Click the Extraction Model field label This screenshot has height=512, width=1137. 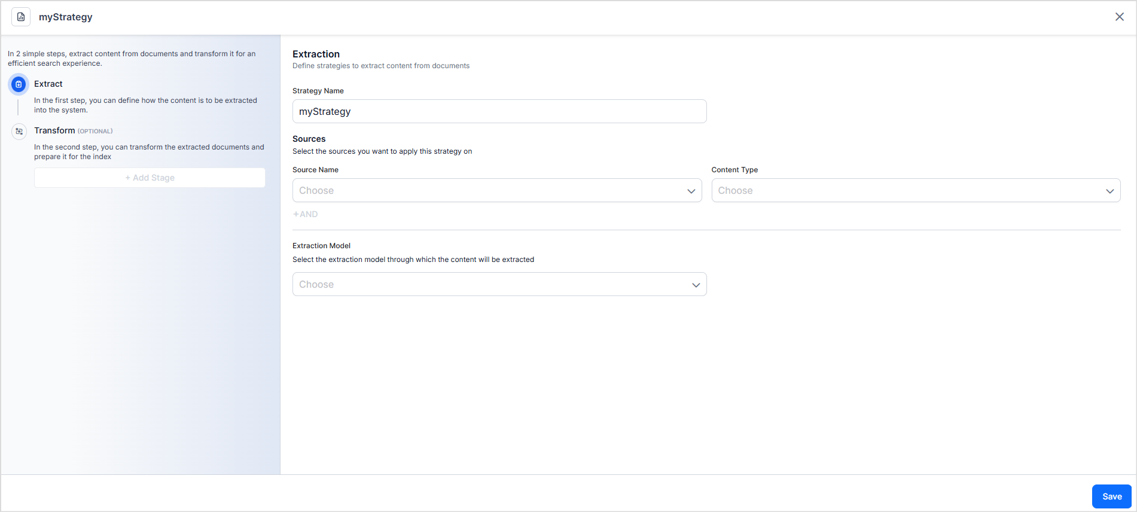(x=321, y=246)
